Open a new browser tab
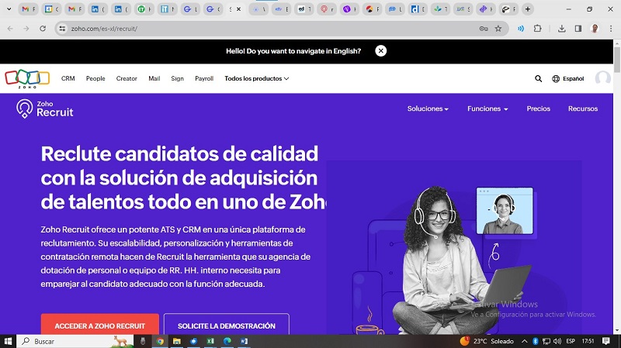621x348 pixels. (x=528, y=9)
